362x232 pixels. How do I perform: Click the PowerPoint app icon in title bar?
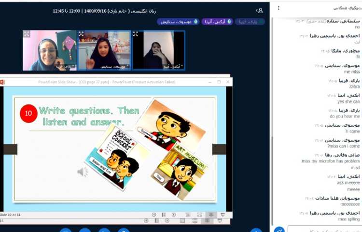[3, 82]
